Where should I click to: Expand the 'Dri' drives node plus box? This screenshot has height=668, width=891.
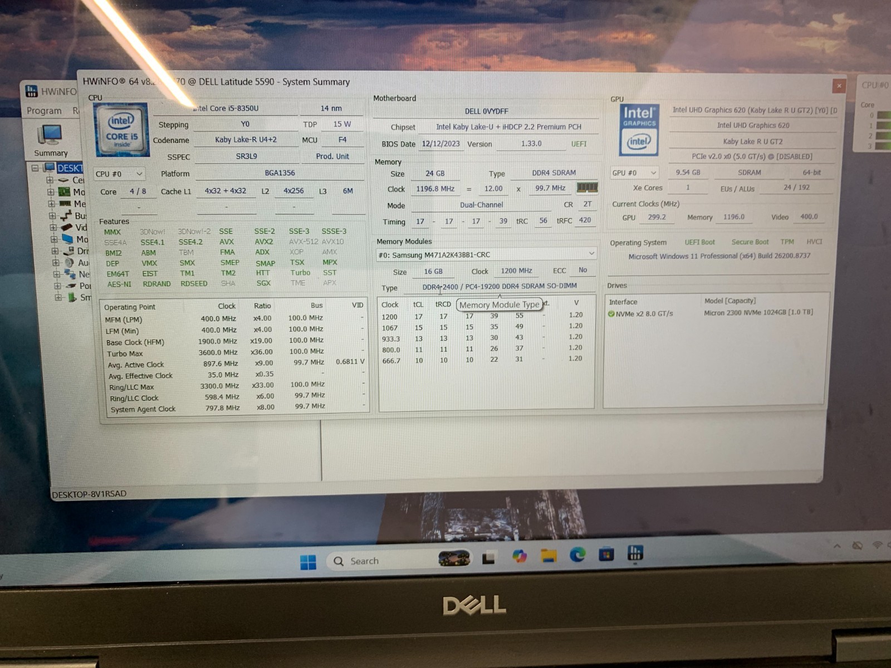click(55, 251)
